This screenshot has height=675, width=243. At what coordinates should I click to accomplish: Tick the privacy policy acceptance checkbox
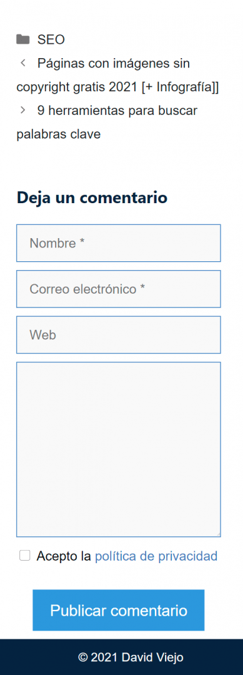pos(25,556)
